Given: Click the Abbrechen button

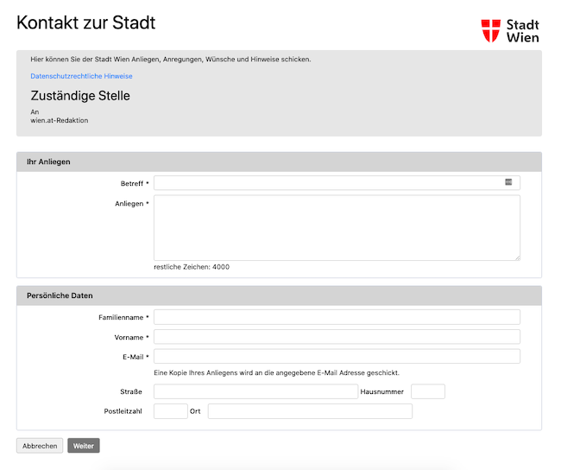Looking at the screenshot, I should [x=40, y=446].
